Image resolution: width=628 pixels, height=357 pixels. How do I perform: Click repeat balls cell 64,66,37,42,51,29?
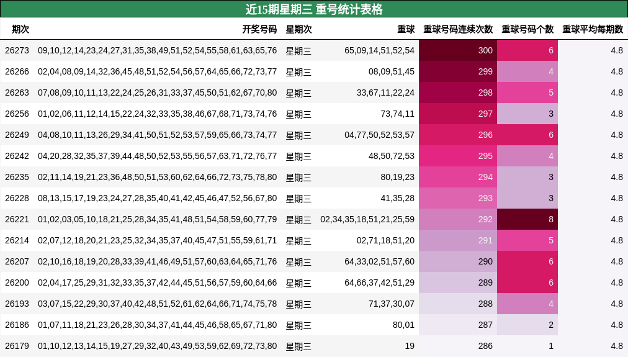379,283
